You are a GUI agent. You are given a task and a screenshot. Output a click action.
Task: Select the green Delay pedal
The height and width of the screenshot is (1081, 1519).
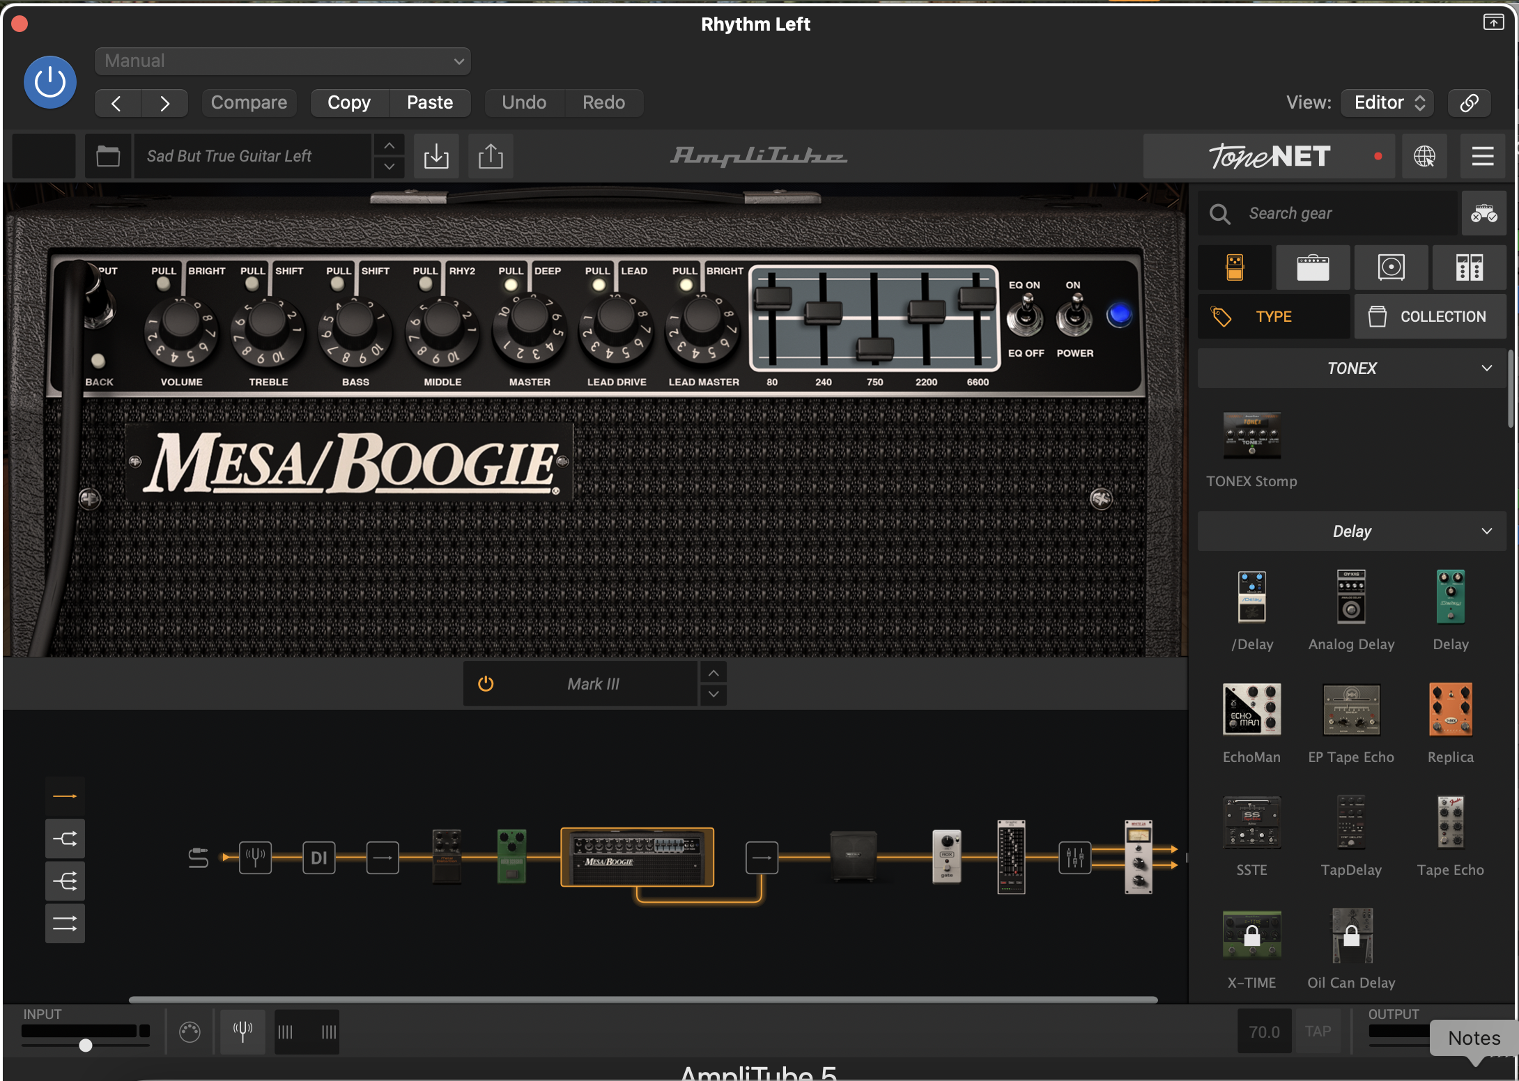pos(1451,596)
